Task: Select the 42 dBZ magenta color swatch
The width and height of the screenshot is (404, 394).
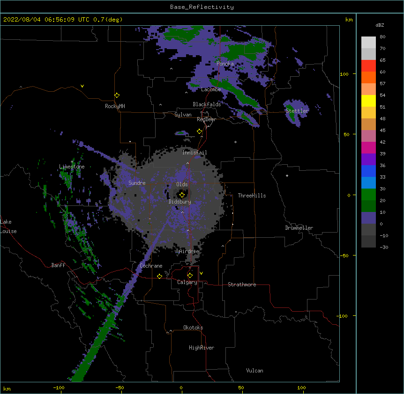Action: point(368,147)
